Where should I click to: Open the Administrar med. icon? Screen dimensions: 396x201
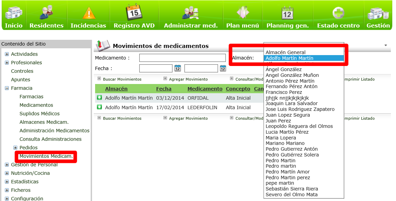191,13
